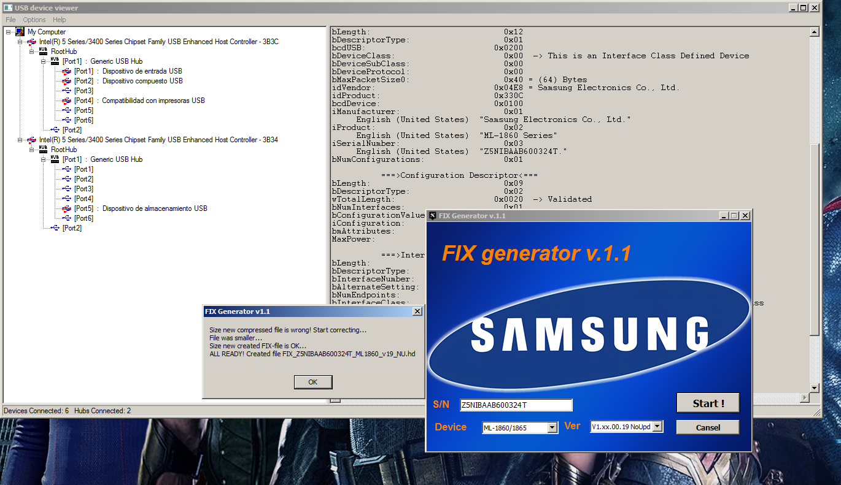Collapse the Generic USB Hub under 3B3C

tap(44, 61)
